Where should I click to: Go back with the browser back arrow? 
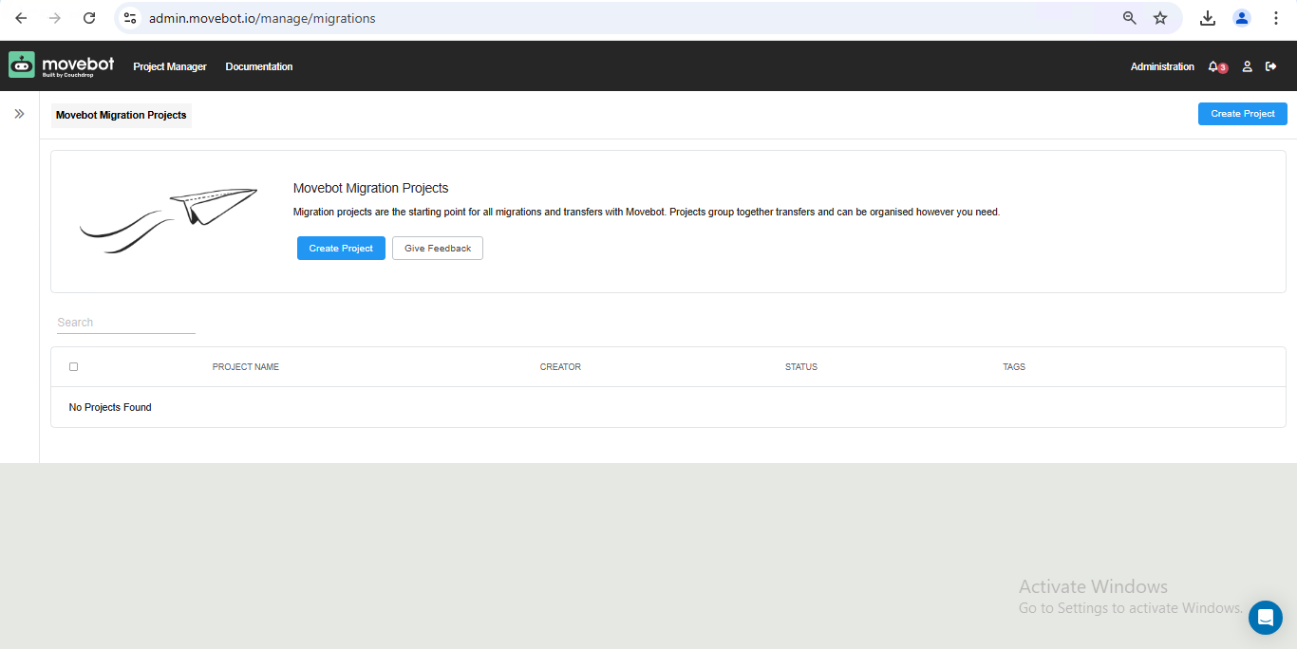click(x=21, y=18)
